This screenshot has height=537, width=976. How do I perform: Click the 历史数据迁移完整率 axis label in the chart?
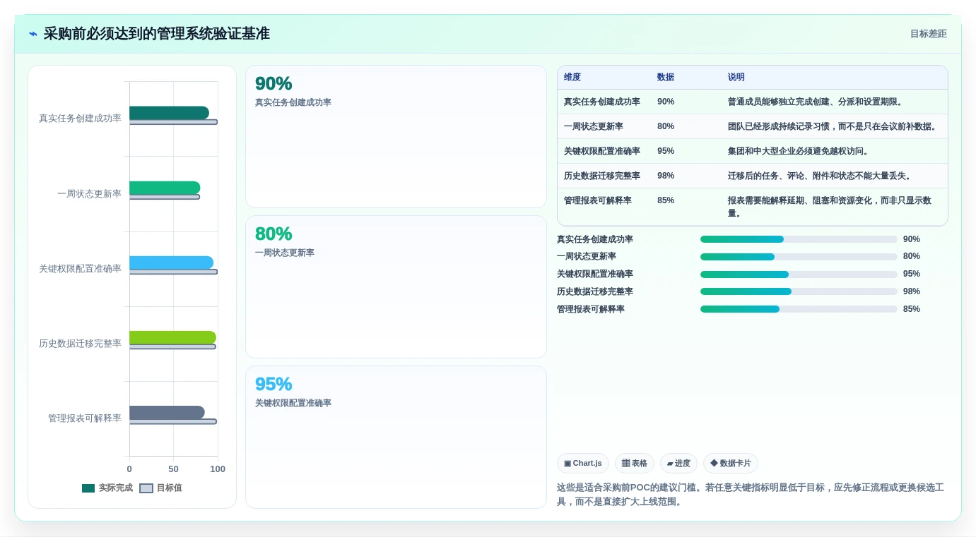[80, 344]
